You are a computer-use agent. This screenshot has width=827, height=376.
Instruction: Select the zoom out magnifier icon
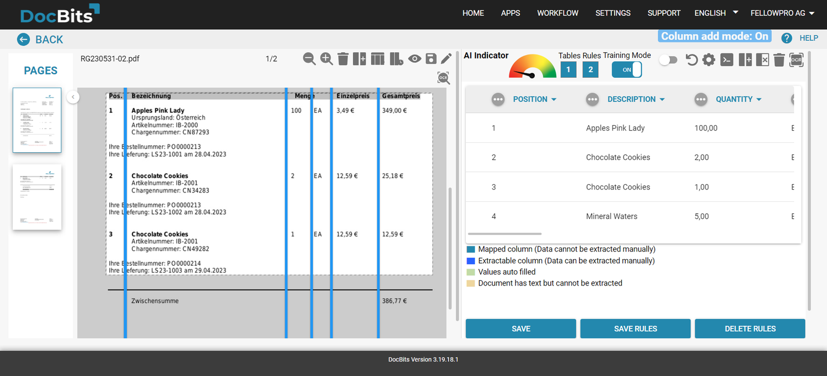(x=309, y=59)
